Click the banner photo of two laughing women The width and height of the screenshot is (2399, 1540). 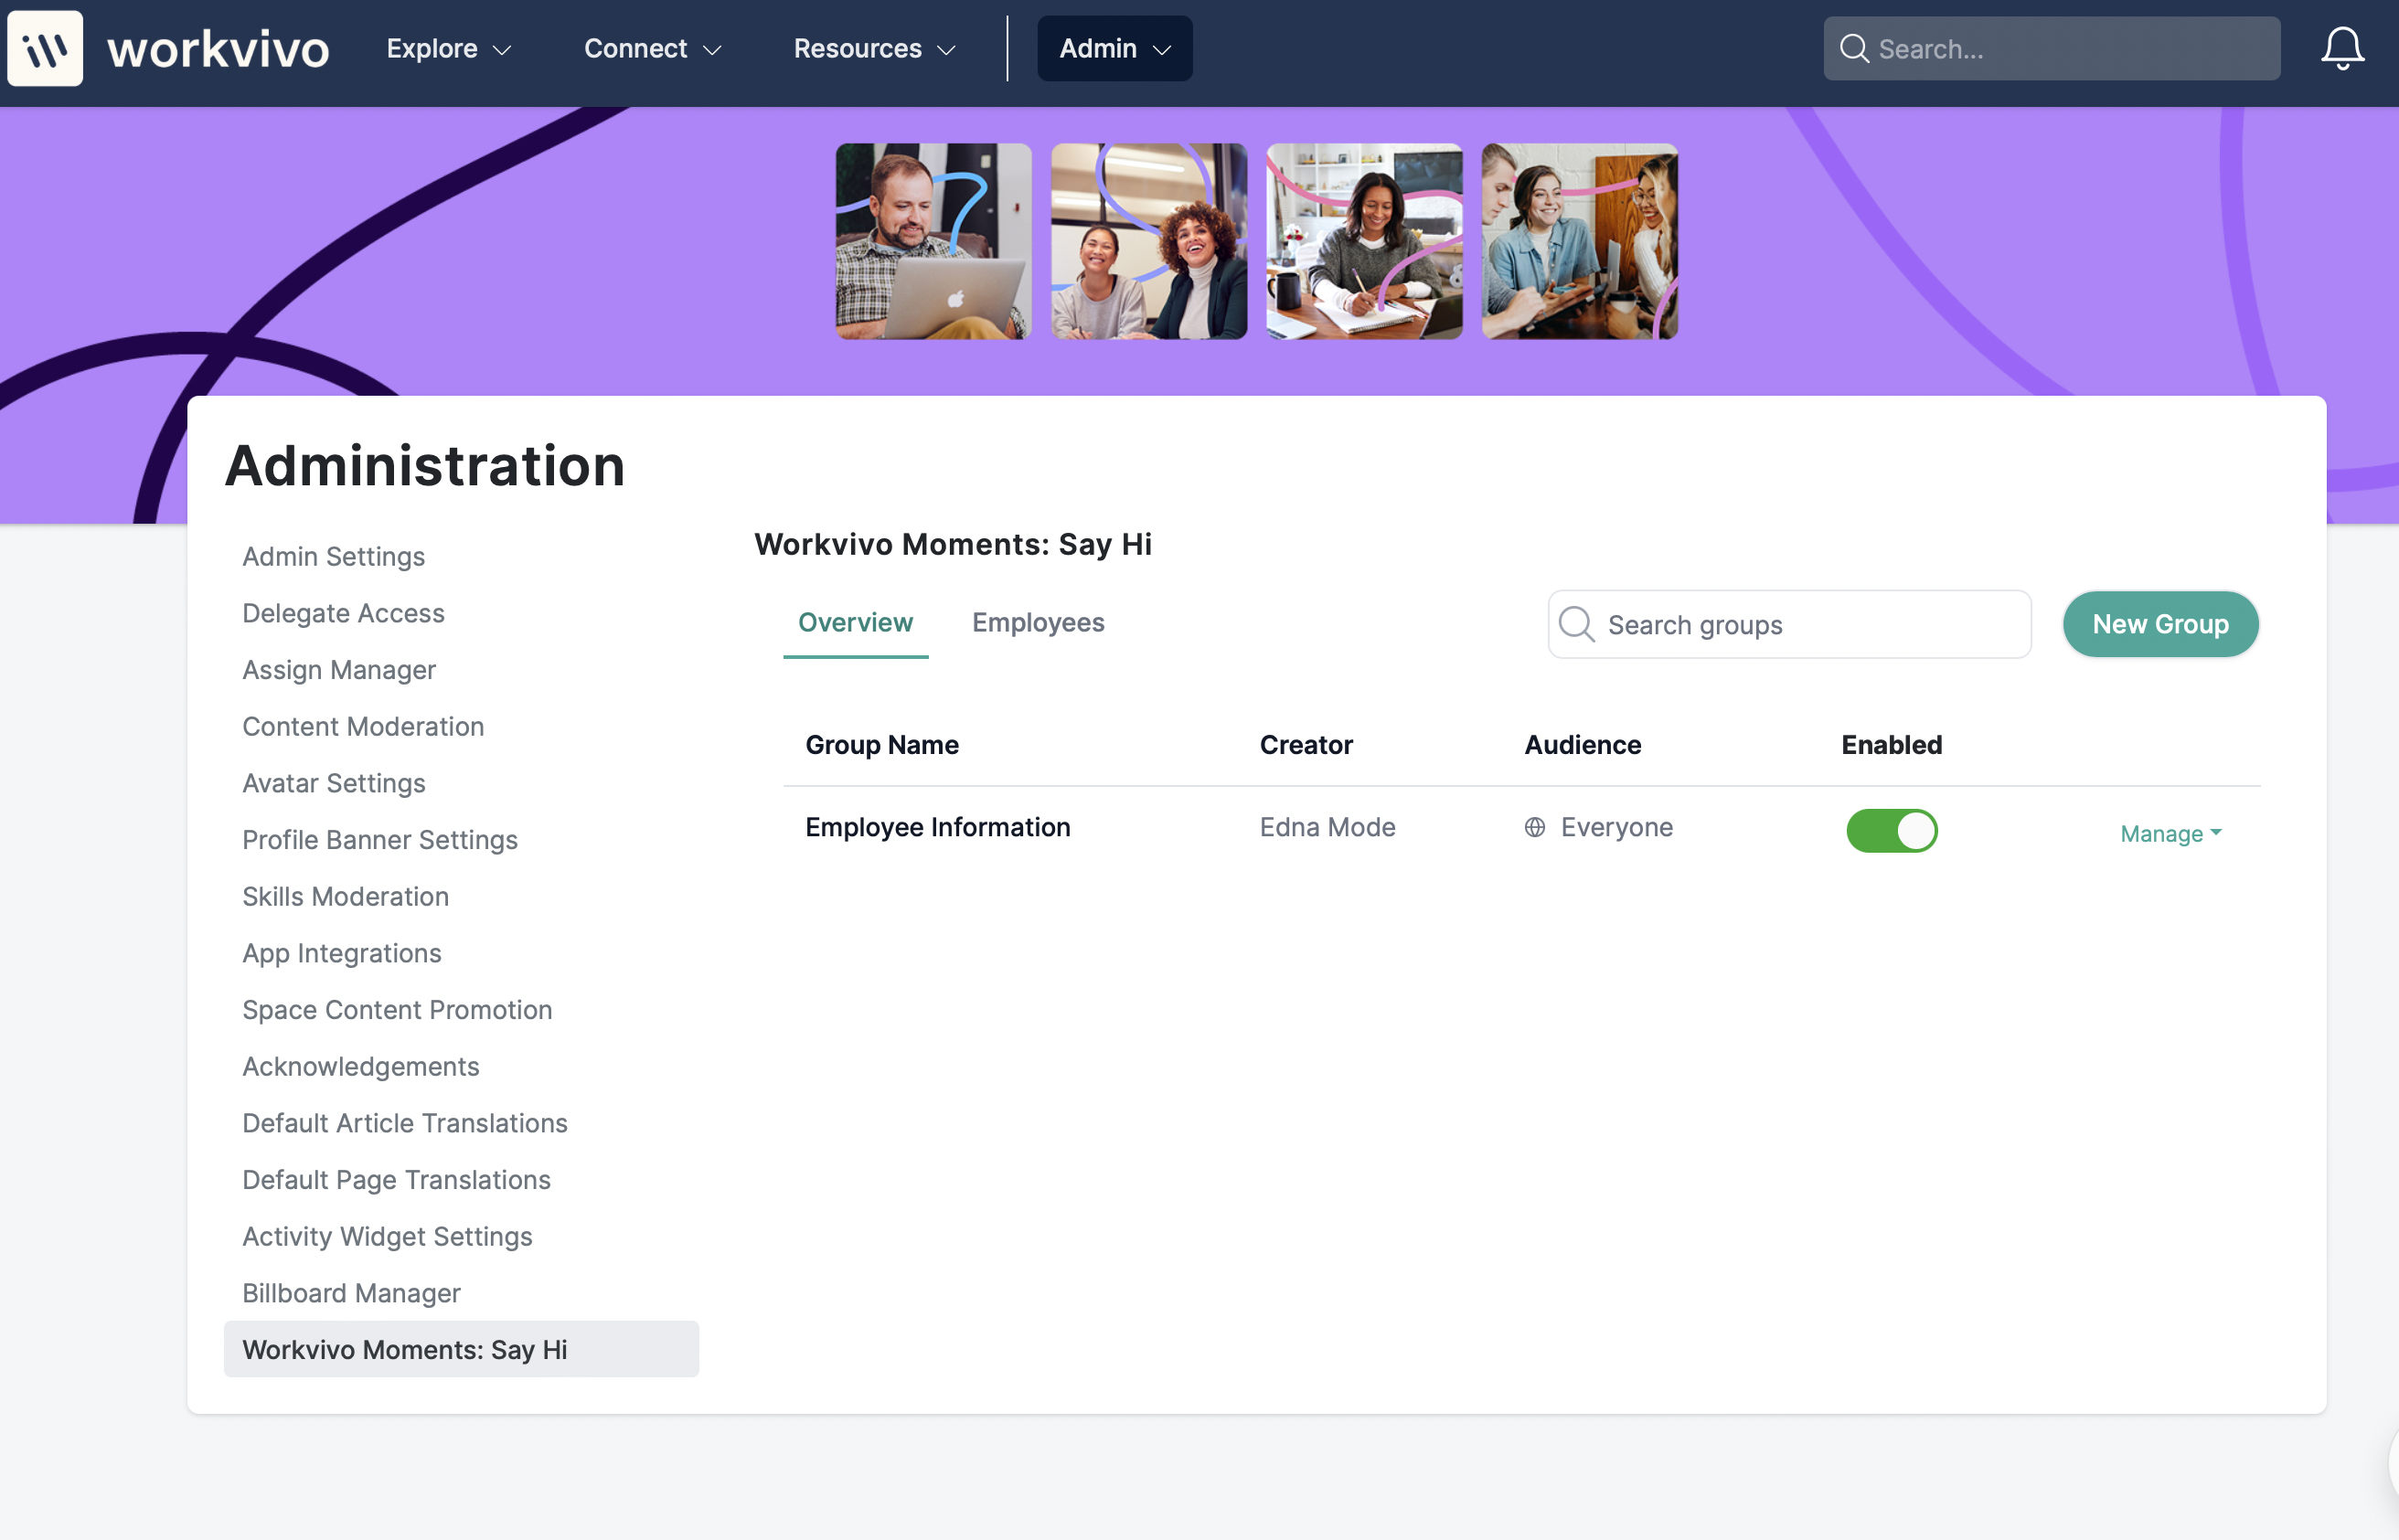1148,241
